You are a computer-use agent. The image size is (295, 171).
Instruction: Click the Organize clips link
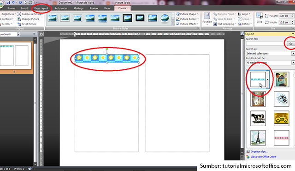[x=259, y=152]
